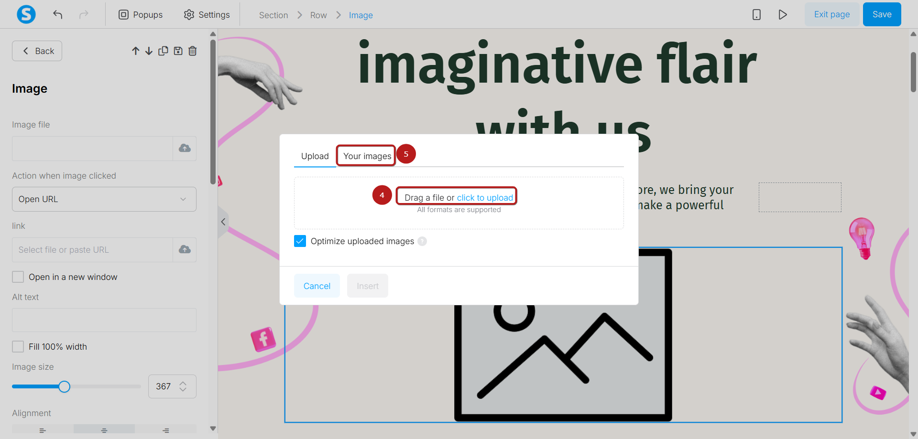Image resolution: width=918 pixels, height=439 pixels.
Task: Click the Image file input field
Action: tap(92, 149)
